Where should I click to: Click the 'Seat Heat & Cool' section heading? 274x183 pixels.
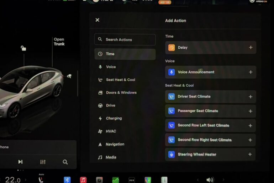point(179,86)
